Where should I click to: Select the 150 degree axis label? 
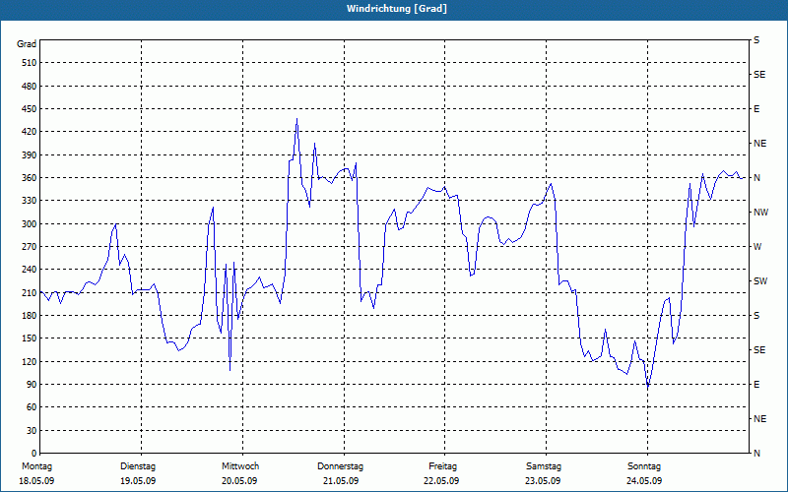[x=30, y=338]
